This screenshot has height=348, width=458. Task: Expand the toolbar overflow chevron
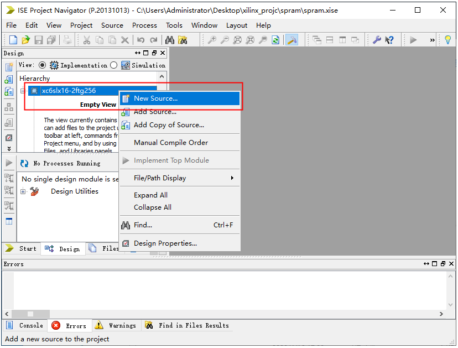(x=432, y=40)
